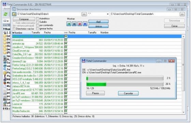Select the Mozilla Firefox.lnk file

21,111
